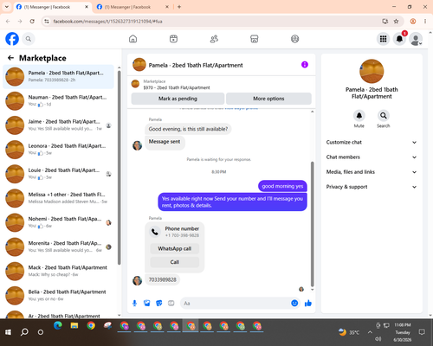Open the Jaime conversation in the list
The height and width of the screenshot is (346, 433).
pos(58,125)
